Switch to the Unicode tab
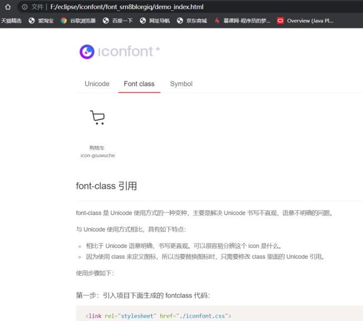The width and height of the screenshot is (363, 321). [97, 84]
